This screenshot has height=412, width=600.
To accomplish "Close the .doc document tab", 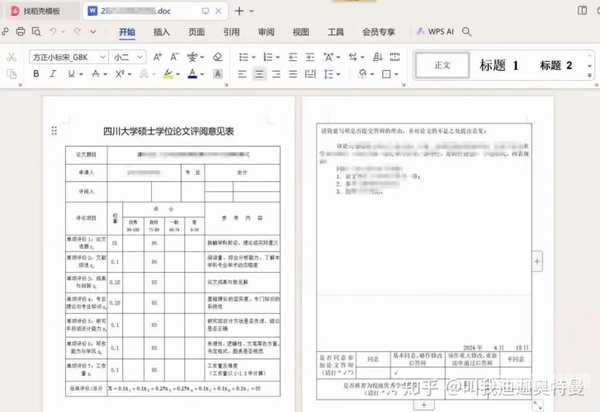I will [x=219, y=11].
